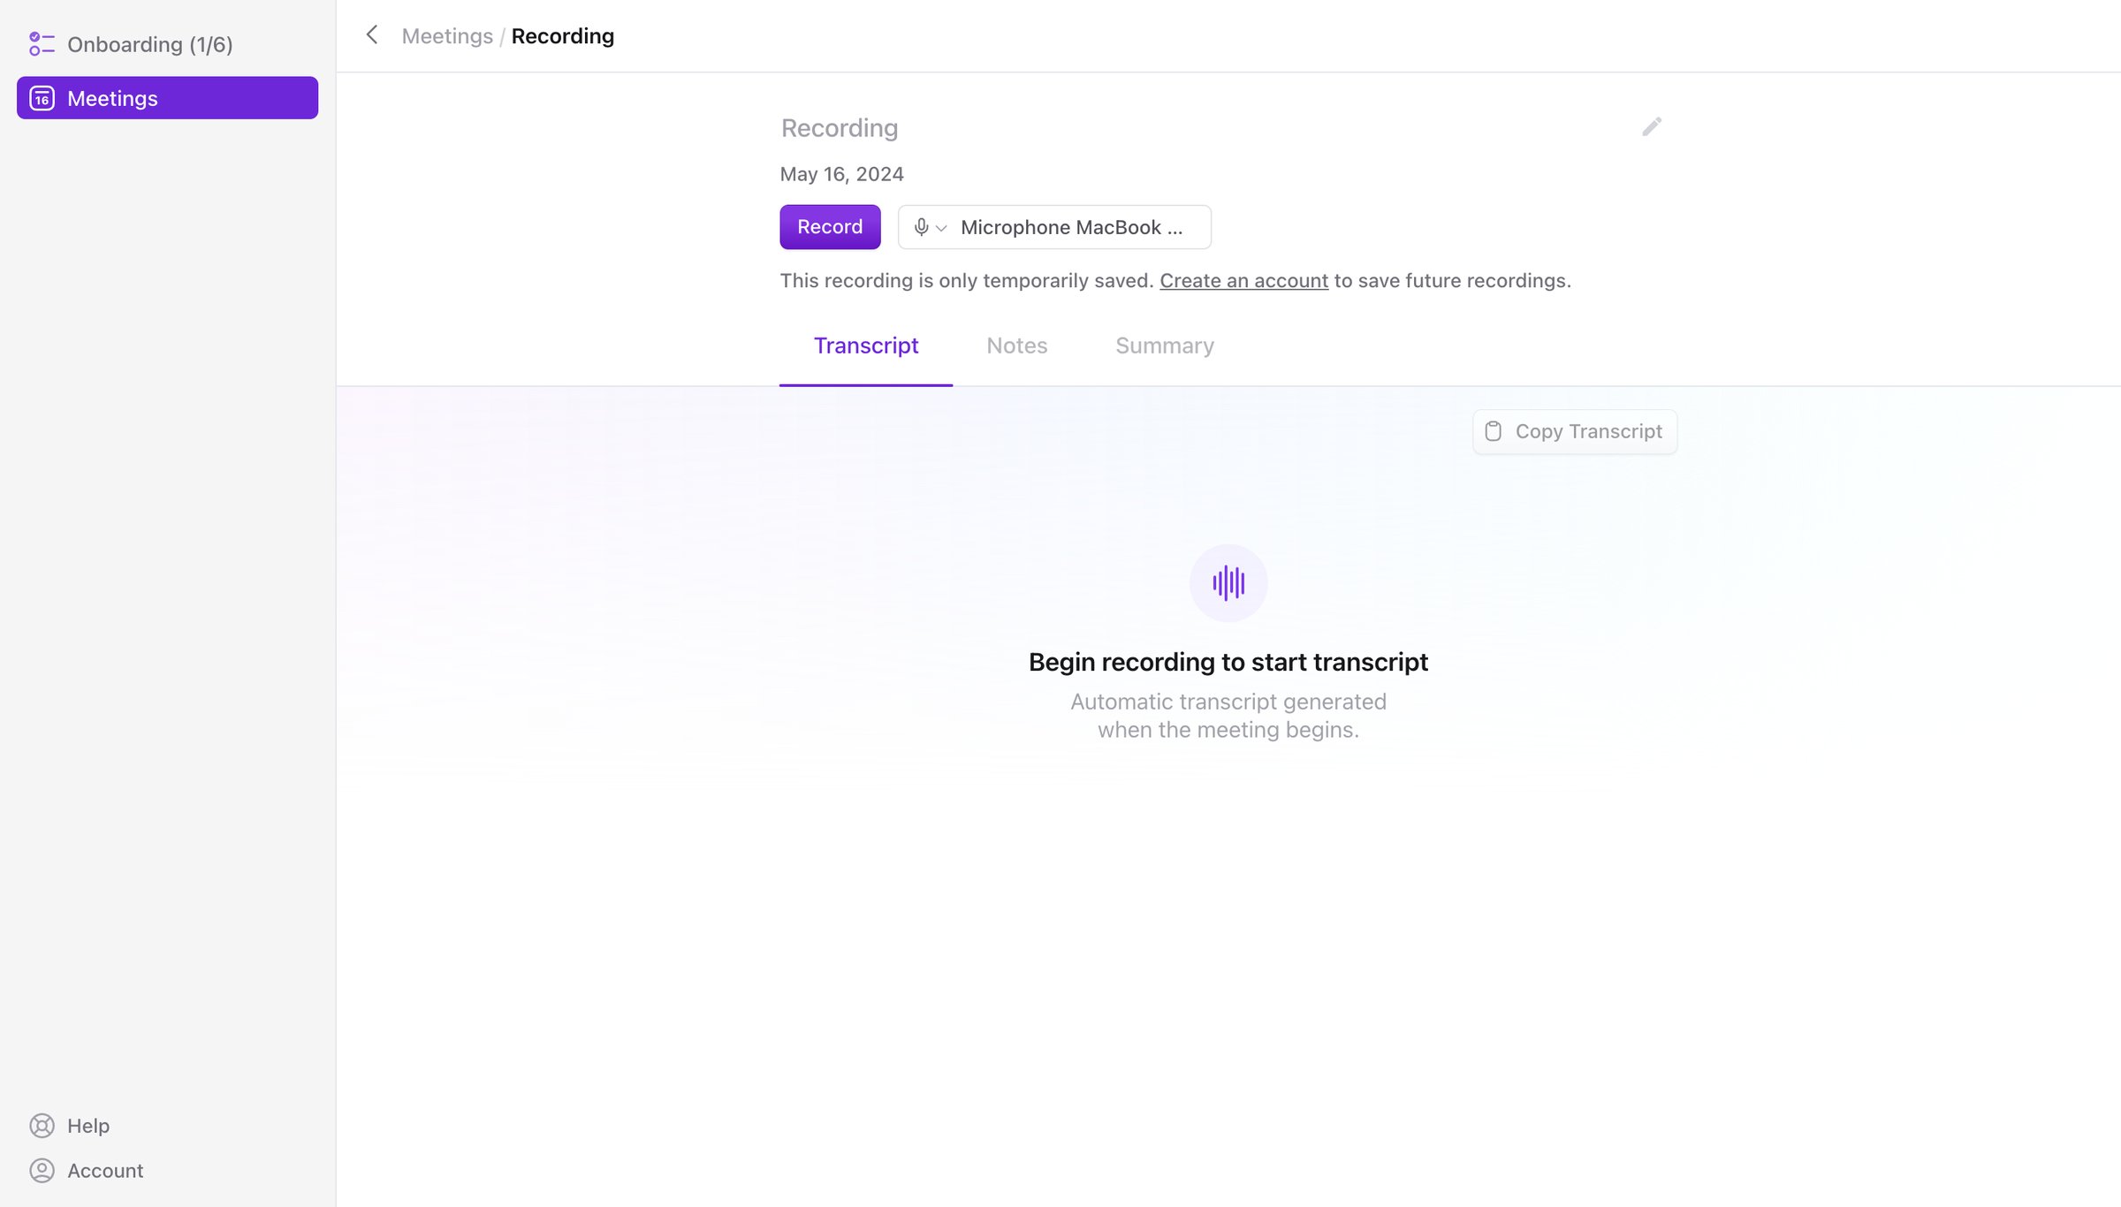
Task: Switch to the Notes tab
Action: click(x=1017, y=345)
